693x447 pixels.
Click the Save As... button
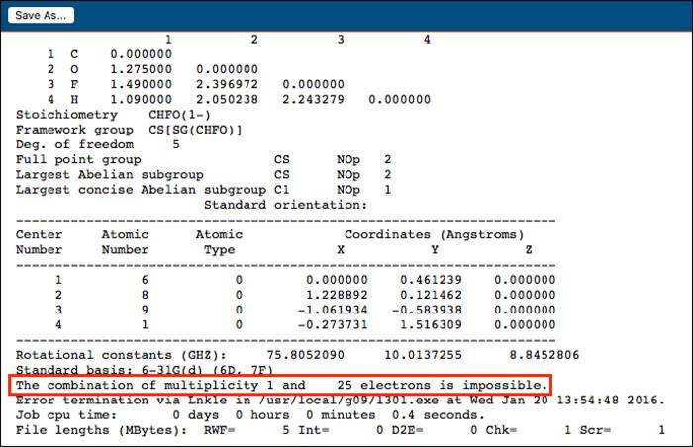[x=41, y=16]
